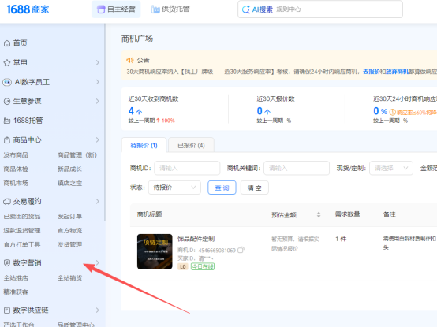Copy 商机ID using the copy icon
Screen dimensions: 437x327
pos(241,250)
